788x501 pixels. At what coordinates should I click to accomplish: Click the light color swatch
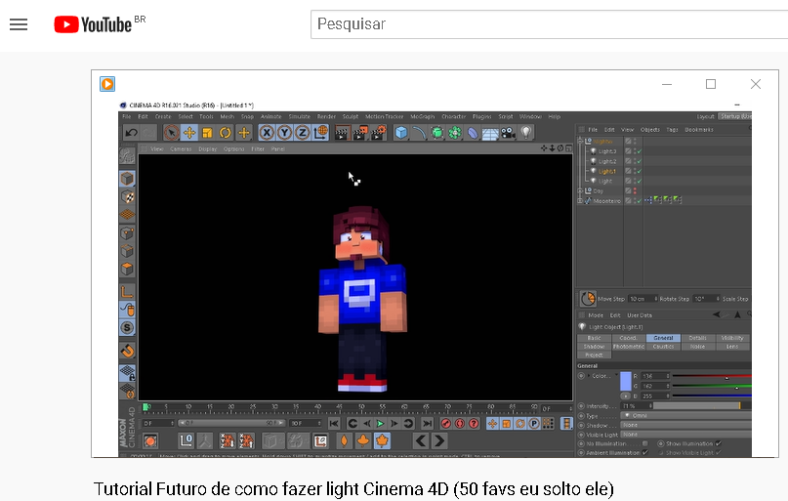626,382
